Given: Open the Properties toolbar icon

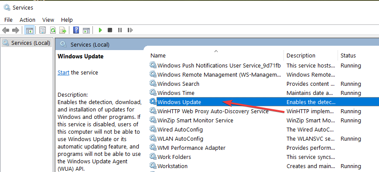Looking at the screenshot, I should (43, 30).
